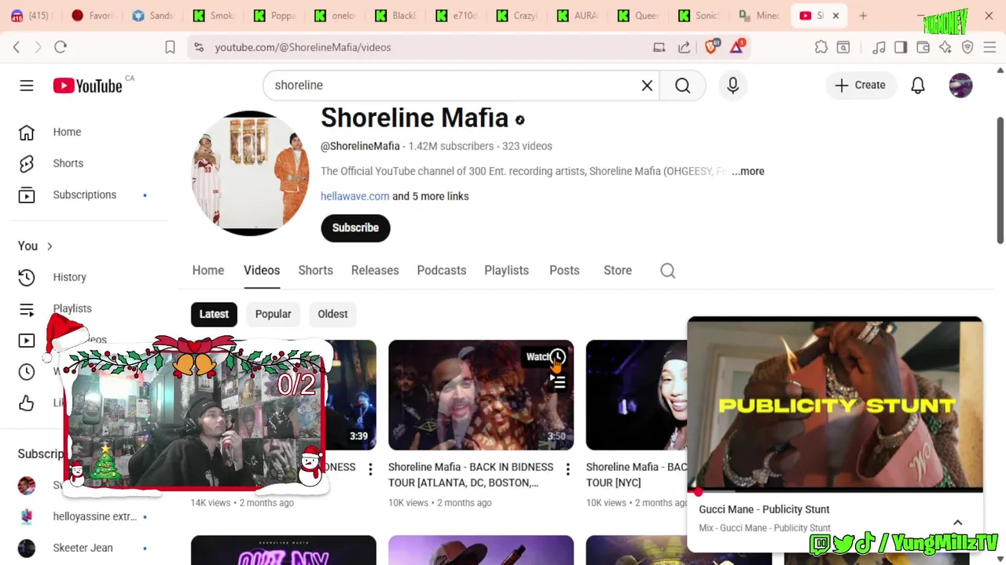Open media control music note icon
This screenshot has height=565, width=1006.
point(879,47)
